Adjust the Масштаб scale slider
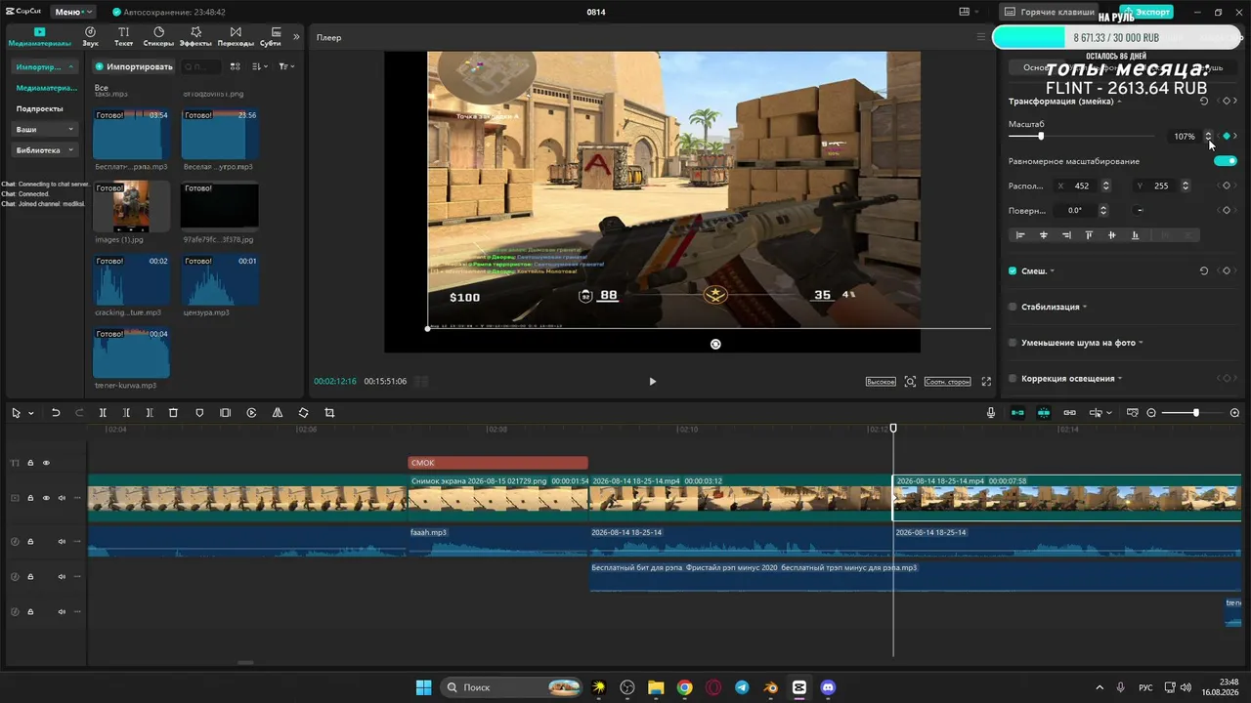 click(x=1083, y=136)
